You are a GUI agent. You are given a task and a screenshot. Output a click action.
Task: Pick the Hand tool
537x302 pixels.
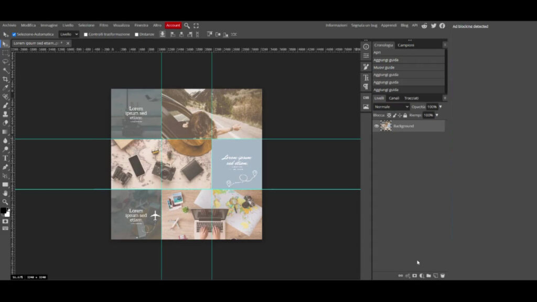click(5, 193)
